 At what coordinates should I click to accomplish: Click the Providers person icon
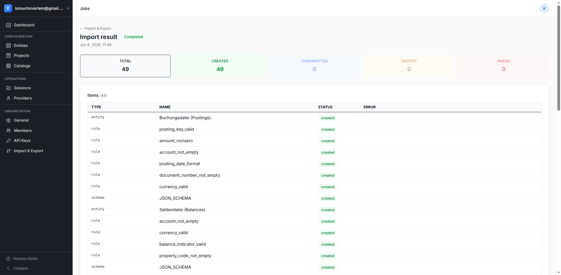click(x=8, y=98)
